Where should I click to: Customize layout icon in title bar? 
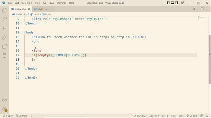[183, 3]
